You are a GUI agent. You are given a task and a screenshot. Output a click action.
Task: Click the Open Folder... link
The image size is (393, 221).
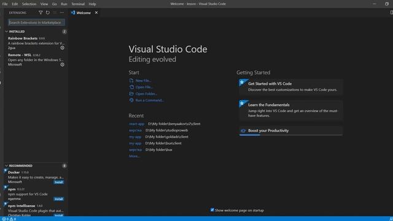[x=146, y=93]
